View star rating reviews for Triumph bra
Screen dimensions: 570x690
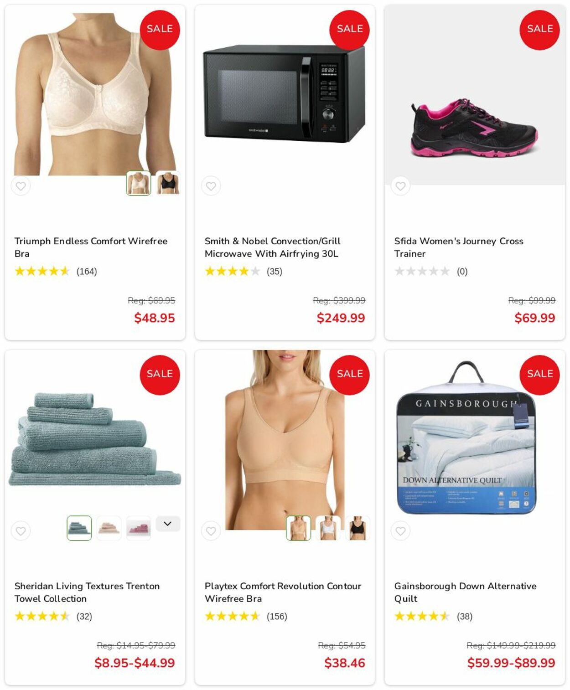(x=56, y=272)
